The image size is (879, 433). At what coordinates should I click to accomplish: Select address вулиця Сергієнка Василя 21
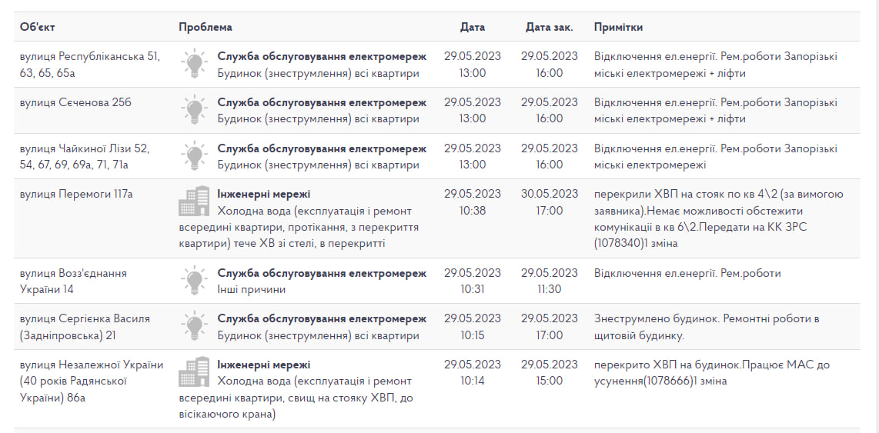[85, 326]
